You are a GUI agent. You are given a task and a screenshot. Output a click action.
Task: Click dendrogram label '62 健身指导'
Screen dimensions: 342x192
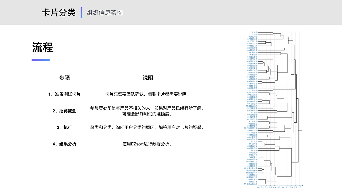click(x=252, y=86)
